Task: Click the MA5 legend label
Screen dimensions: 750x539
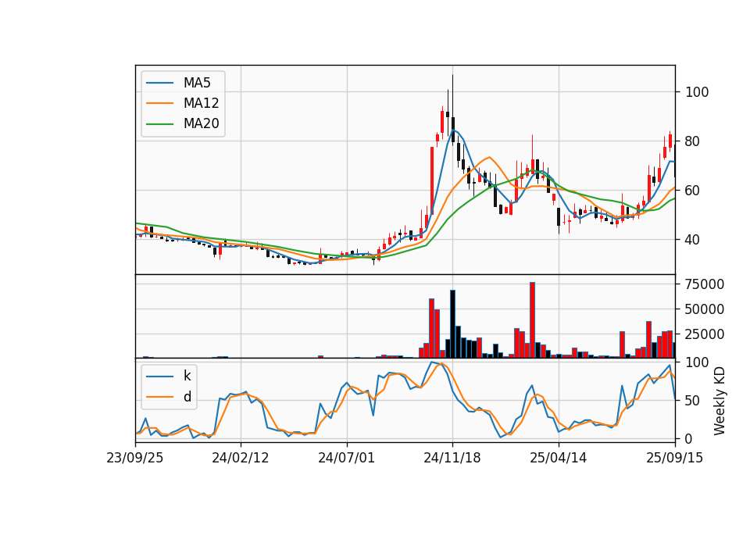Action: click(197, 83)
